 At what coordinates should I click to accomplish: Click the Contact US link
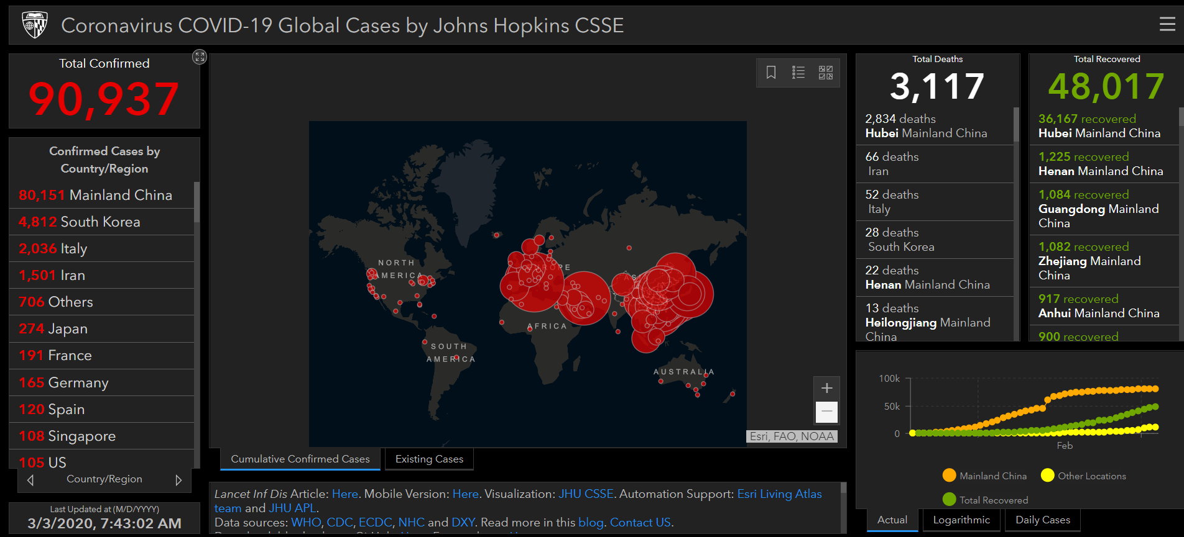pos(640,522)
